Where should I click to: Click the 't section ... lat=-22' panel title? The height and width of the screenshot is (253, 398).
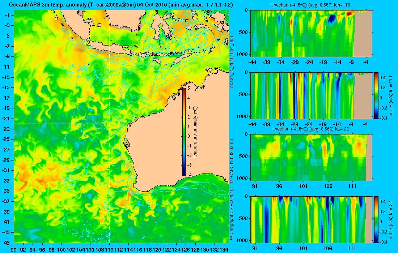(311, 129)
